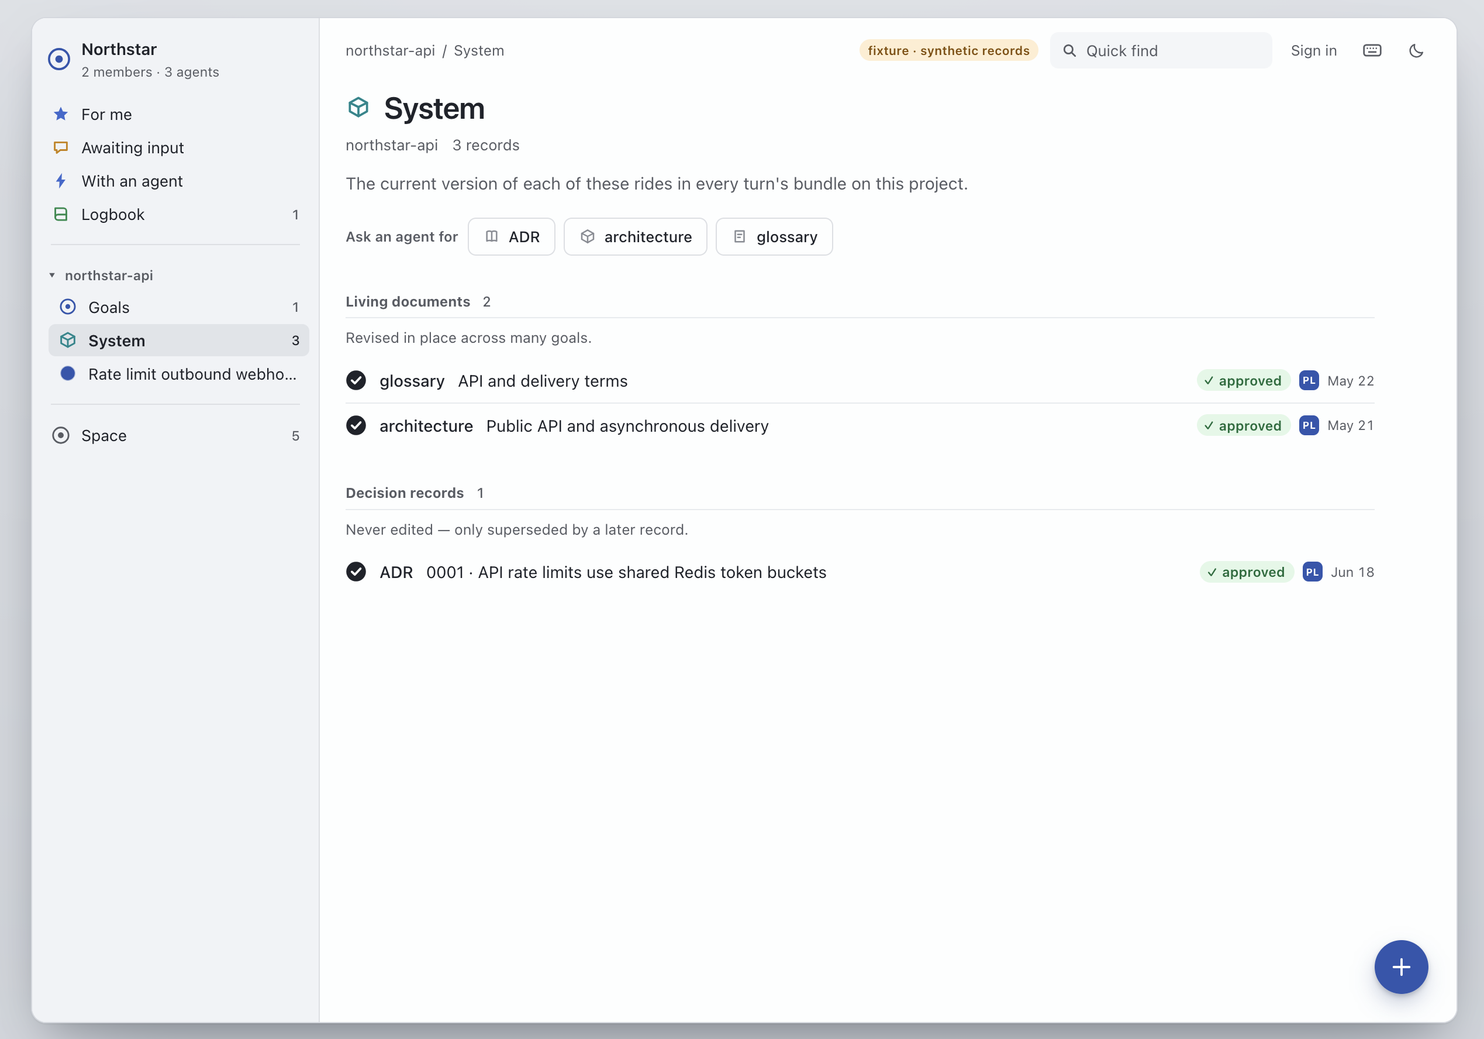
Task: Click System in the breadcrumb
Action: tap(479, 50)
